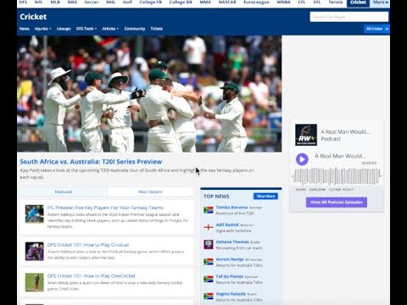Open Adil Rashid news item
Image resolution: width=407 pixels, height=305 pixels.
[227, 225]
